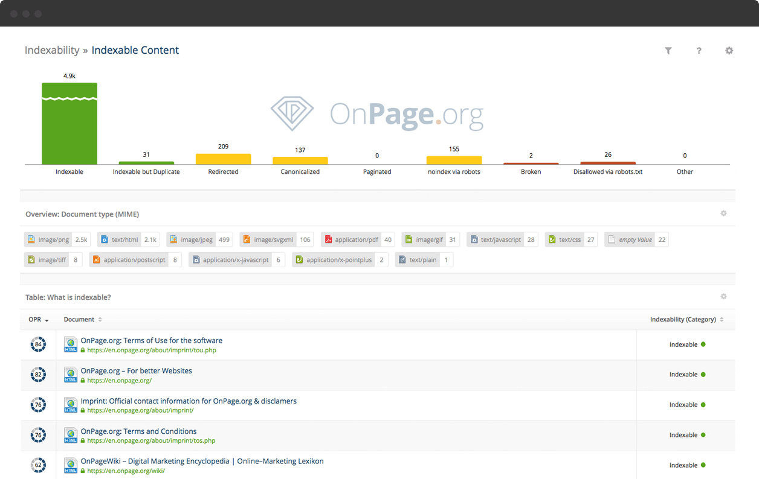Click Indexable Content breadcrumb title
The image size is (759, 479).
pos(135,50)
